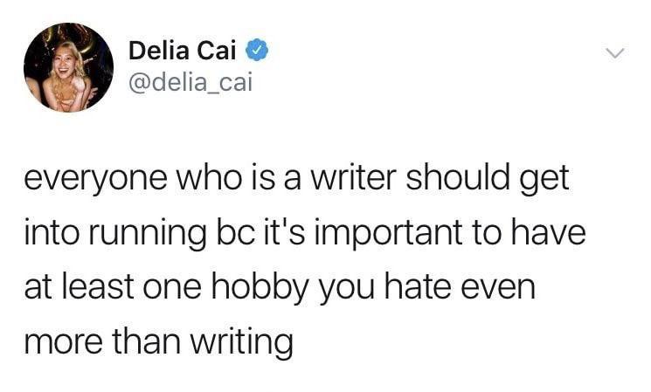
Task: Tap the last line 'more than writing'
Action: (159, 340)
